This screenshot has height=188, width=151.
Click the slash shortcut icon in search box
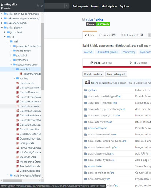tap(66, 6)
